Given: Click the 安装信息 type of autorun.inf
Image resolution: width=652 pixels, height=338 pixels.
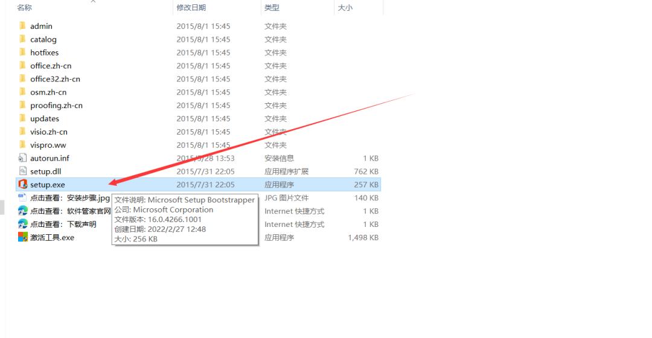Looking at the screenshot, I should click(279, 158).
